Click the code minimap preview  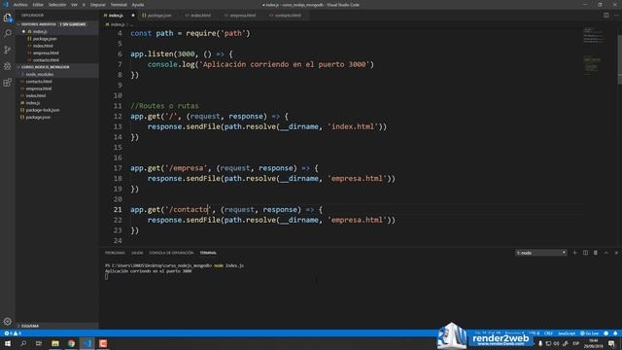[x=594, y=52]
